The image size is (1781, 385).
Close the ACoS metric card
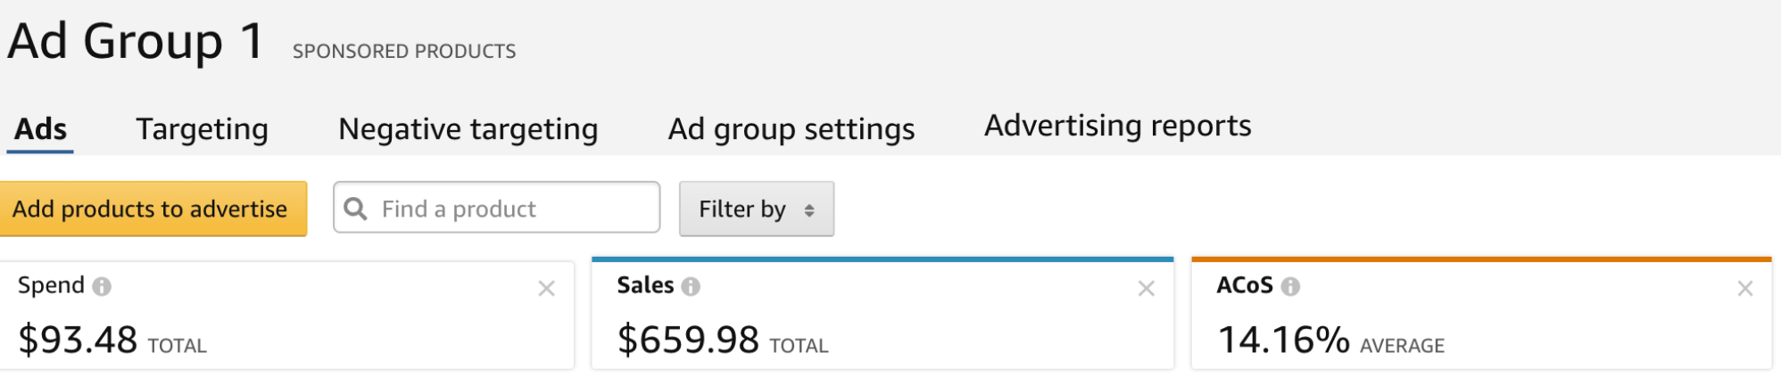pyautogui.click(x=1745, y=289)
